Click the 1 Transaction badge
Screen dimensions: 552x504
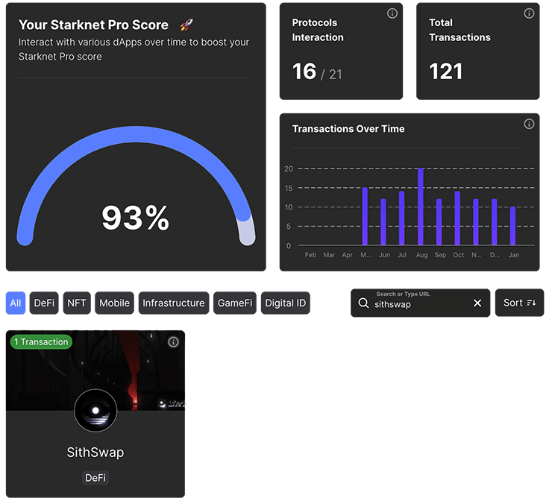pos(41,341)
